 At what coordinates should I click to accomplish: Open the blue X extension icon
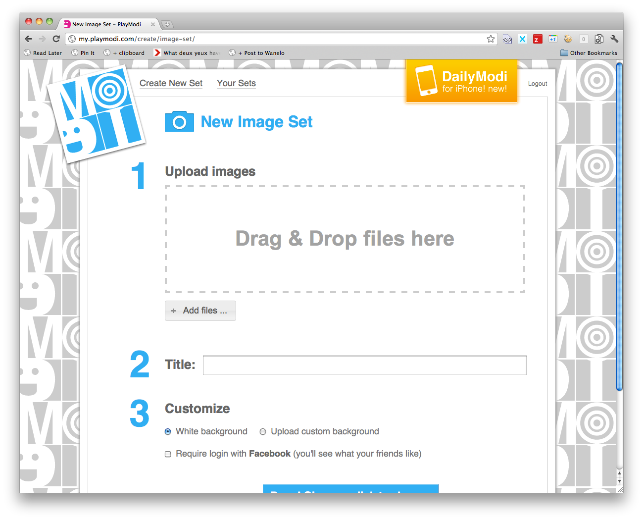point(522,39)
